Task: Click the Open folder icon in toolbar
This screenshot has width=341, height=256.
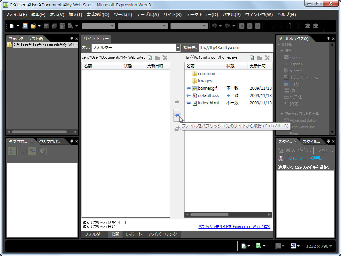Action: [33, 26]
